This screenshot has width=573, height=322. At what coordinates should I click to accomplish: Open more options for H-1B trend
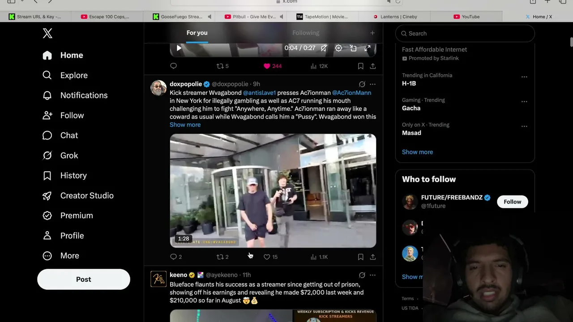(524, 77)
